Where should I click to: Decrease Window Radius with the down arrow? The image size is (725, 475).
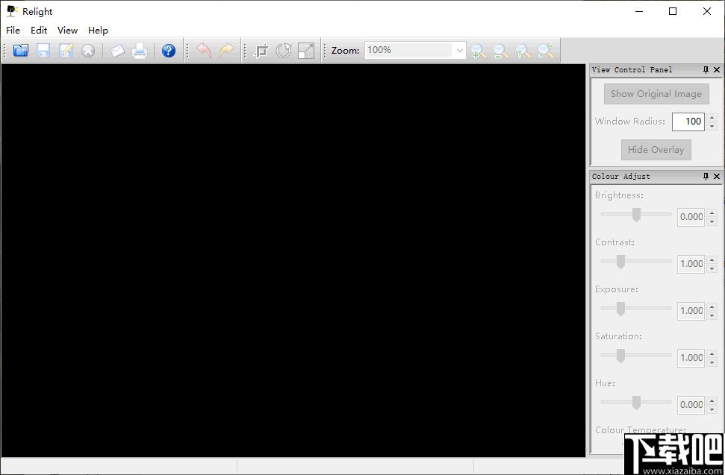pos(712,126)
